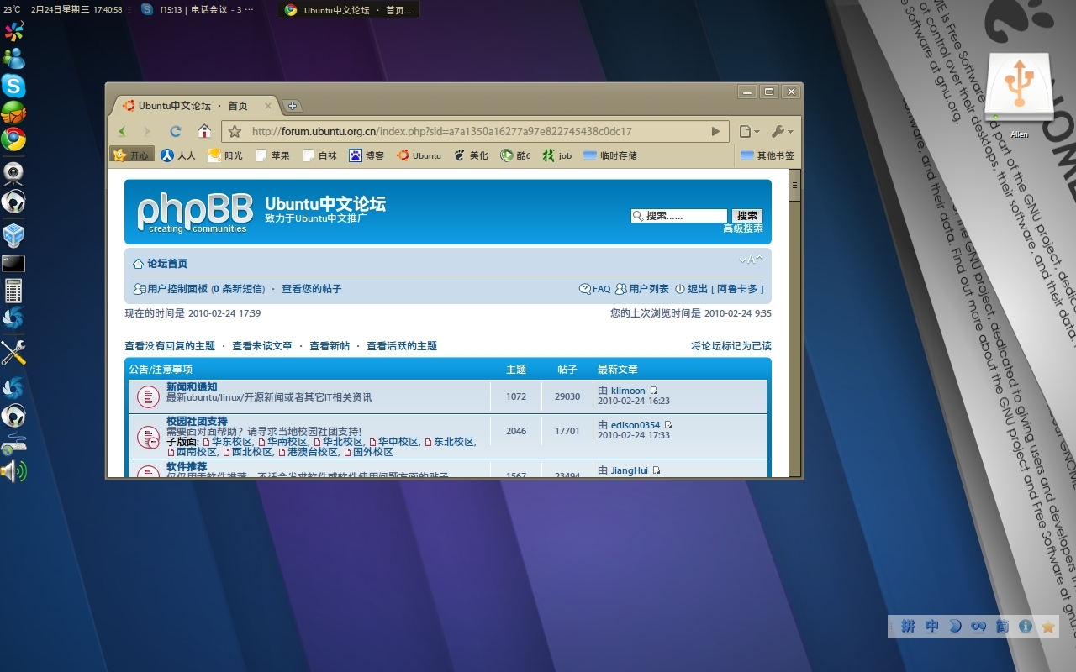
Task: Open the messenger buddies icon in the dock
Action: tap(13, 59)
